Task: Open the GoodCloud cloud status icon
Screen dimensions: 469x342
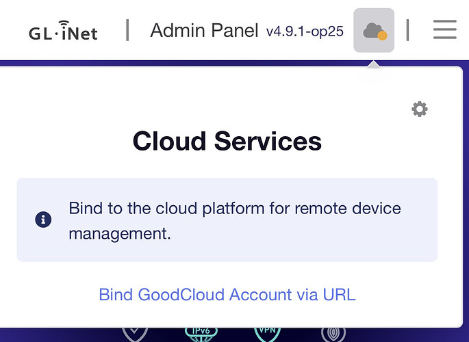Action: pos(374,30)
